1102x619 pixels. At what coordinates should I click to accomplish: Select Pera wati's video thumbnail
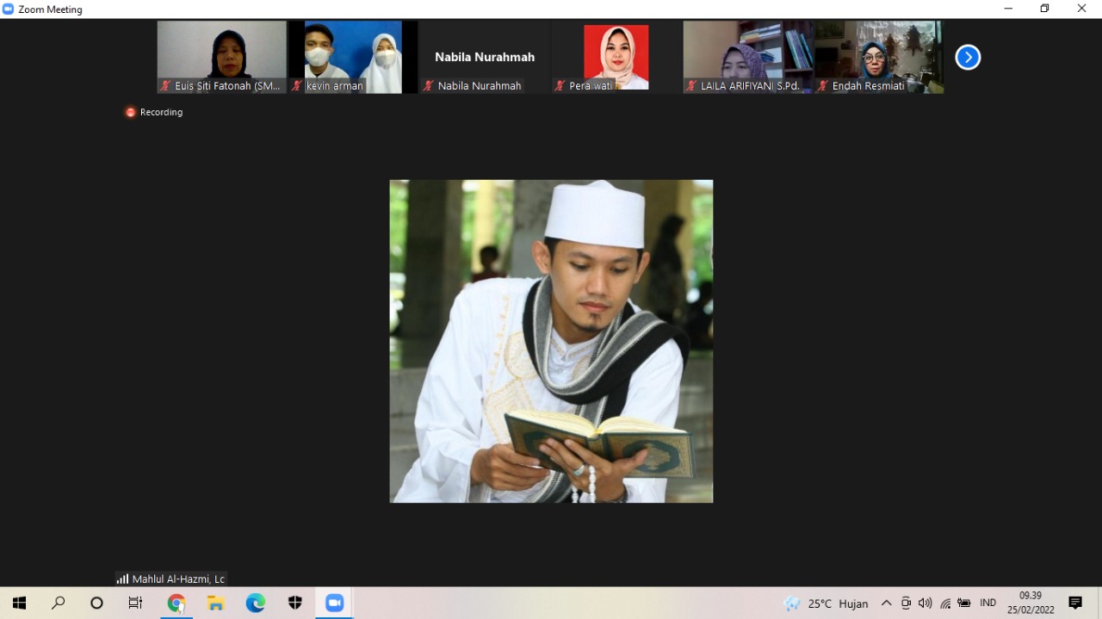tap(616, 57)
